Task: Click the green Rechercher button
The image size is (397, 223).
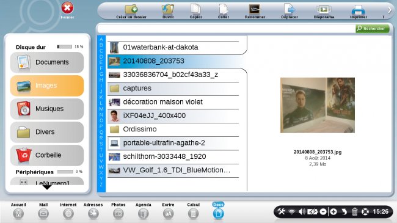Action: (372, 29)
